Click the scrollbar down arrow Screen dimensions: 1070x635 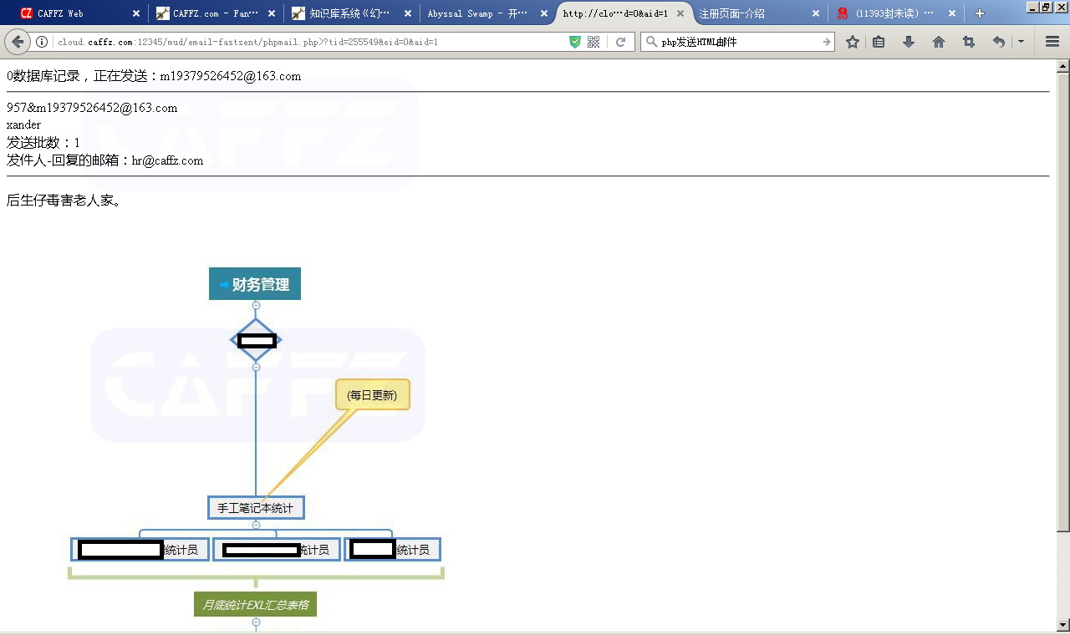coord(1062,625)
